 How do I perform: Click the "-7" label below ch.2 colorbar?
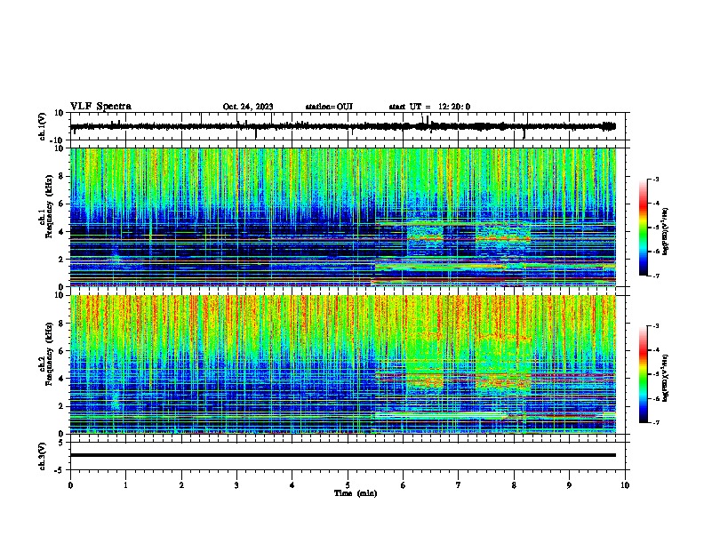(x=655, y=423)
